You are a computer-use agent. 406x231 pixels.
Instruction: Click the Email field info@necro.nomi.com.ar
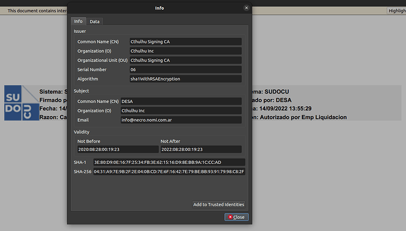pos(181,120)
